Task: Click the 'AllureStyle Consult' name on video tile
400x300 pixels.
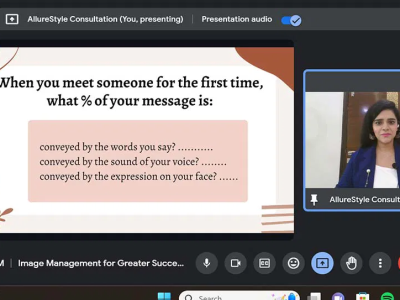Action: point(364,199)
